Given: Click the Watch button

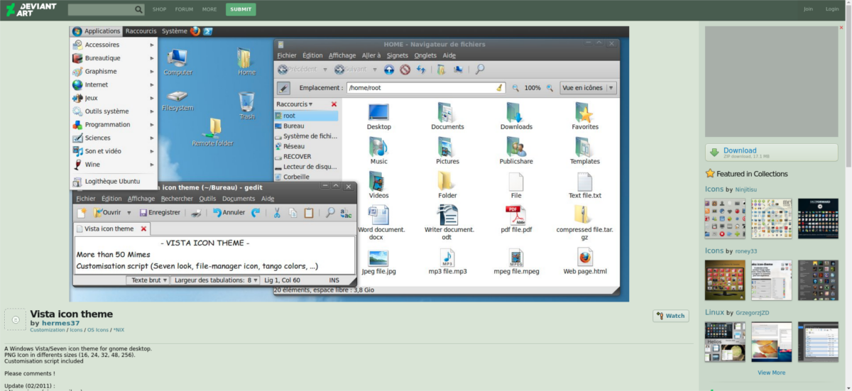Looking at the screenshot, I should 671,316.
